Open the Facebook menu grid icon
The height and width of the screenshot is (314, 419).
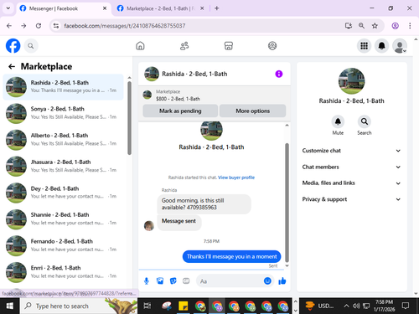coord(364,46)
